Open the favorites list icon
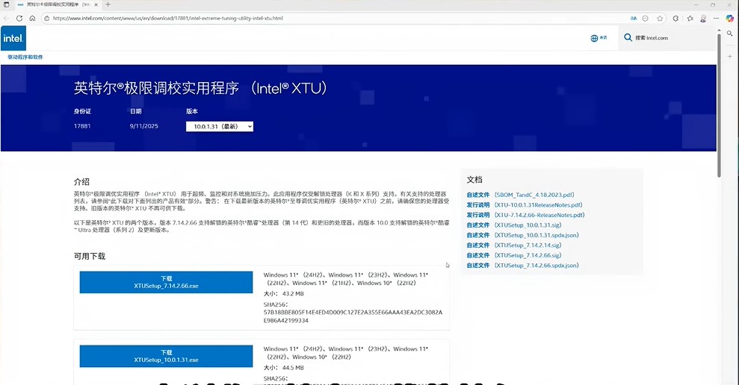The height and width of the screenshot is (385, 739). [690, 19]
